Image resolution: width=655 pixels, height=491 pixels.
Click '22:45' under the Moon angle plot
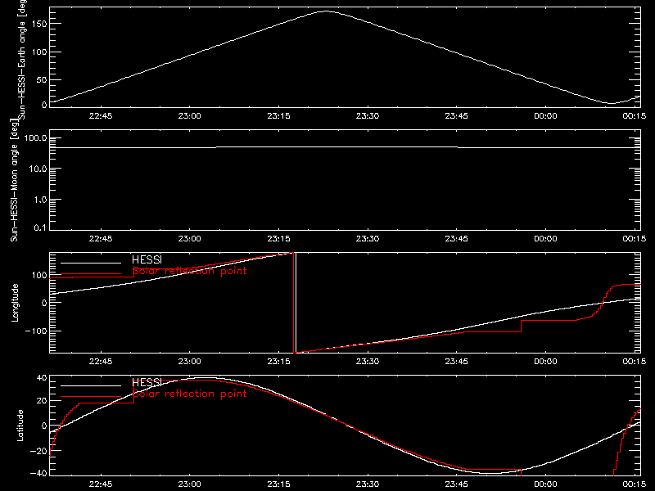coord(101,239)
